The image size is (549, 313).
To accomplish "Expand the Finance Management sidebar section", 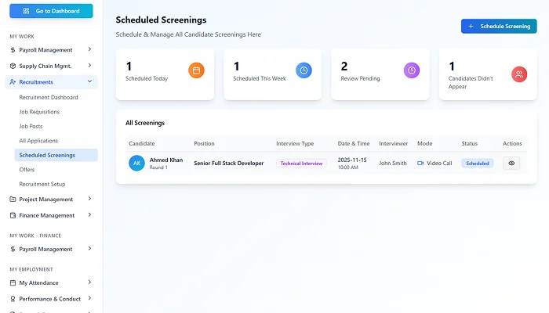I will pyautogui.click(x=89, y=215).
